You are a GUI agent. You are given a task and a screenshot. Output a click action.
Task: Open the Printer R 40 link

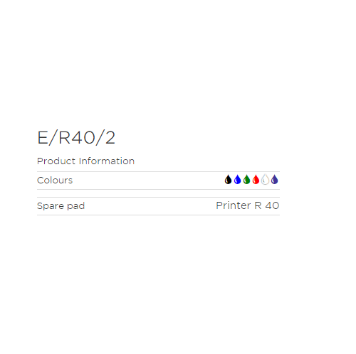tap(248, 205)
